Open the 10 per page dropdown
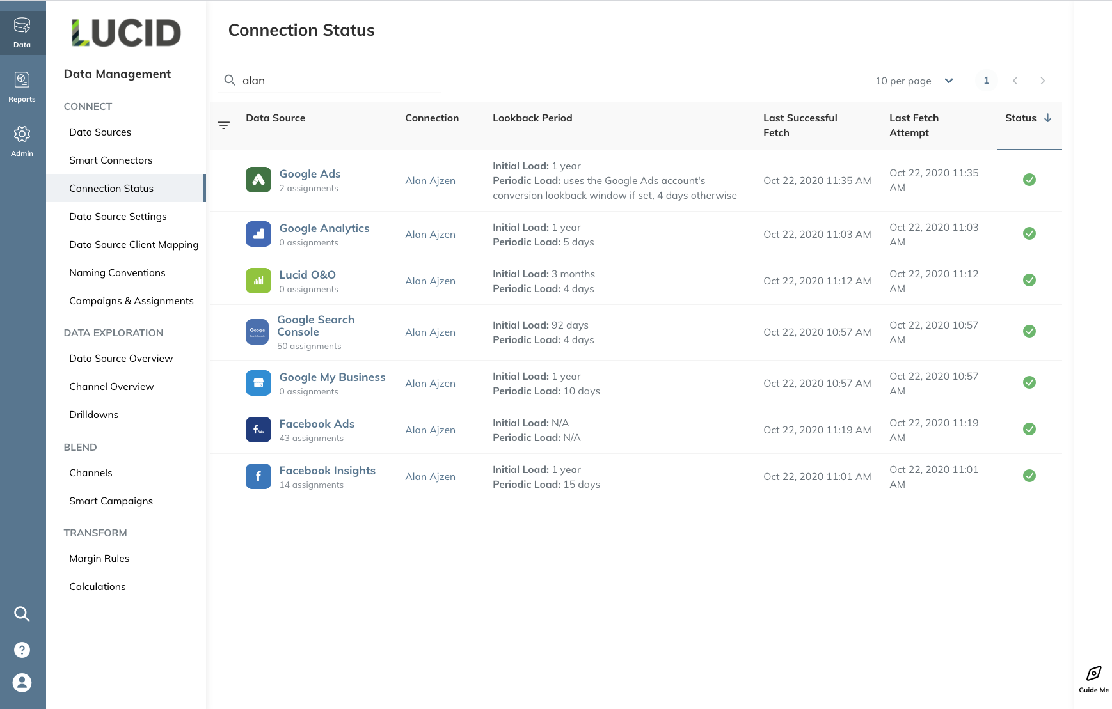The height and width of the screenshot is (709, 1112). click(x=914, y=81)
